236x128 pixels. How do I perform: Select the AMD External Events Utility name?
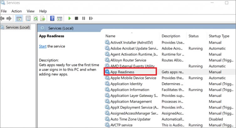click(x=132, y=66)
